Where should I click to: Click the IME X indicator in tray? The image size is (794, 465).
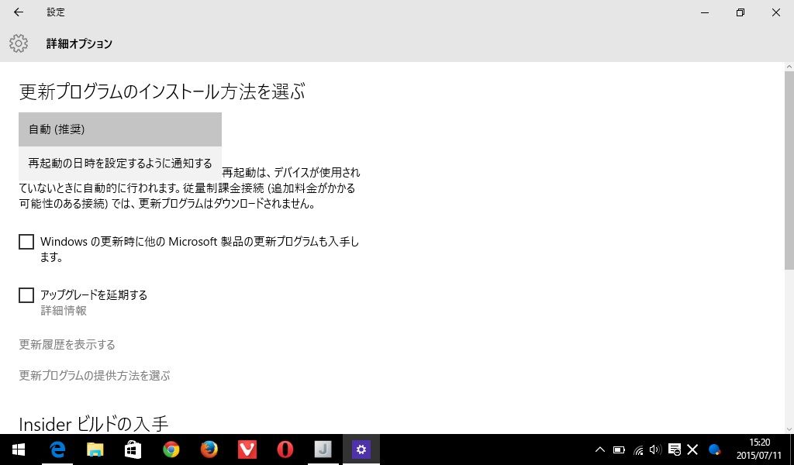click(x=692, y=449)
